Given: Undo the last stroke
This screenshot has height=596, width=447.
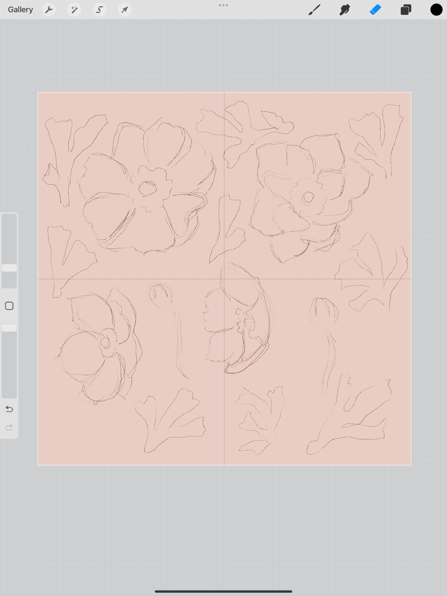Looking at the screenshot, I should point(9,409).
